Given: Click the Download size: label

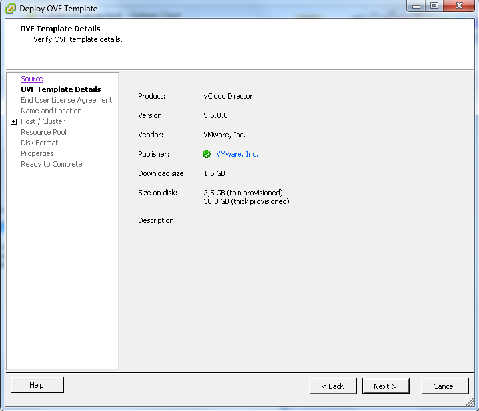Looking at the screenshot, I should point(162,173).
